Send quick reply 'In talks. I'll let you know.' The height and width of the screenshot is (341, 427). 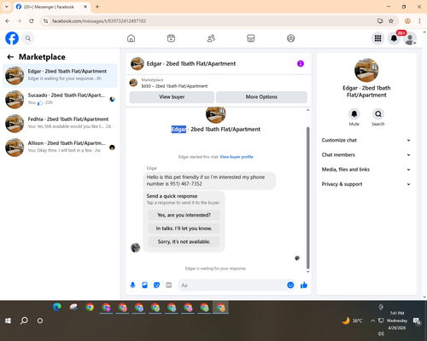click(184, 228)
